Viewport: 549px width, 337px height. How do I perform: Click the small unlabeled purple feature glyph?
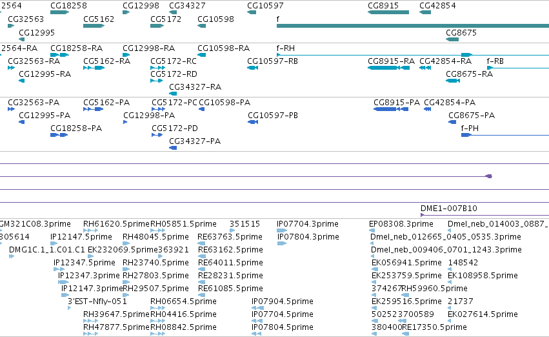(x=489, y=176)
